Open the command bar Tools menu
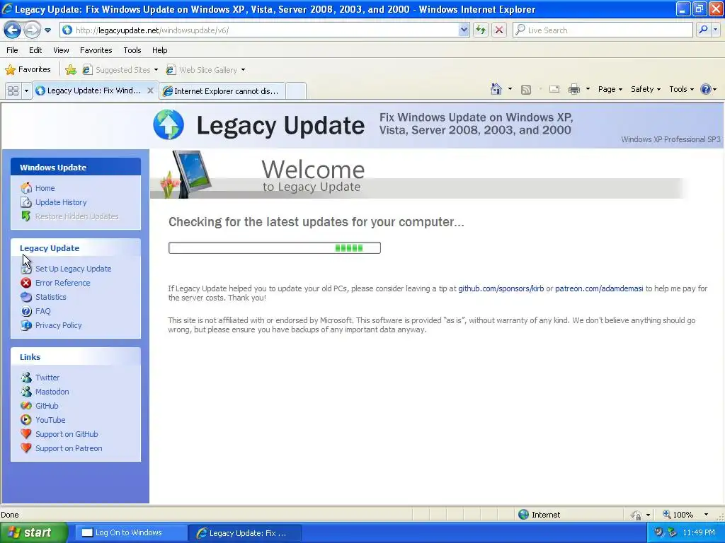The image size is (725, 543). 682,89
